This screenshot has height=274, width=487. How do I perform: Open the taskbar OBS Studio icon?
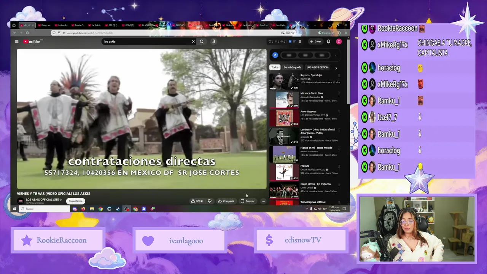(x=127, y=209)
